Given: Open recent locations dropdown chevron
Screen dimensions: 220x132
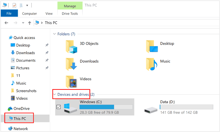Looking at the screenshot, I should [x=23, y=23].
